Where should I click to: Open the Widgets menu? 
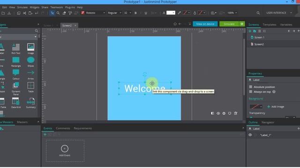(34, 7)
